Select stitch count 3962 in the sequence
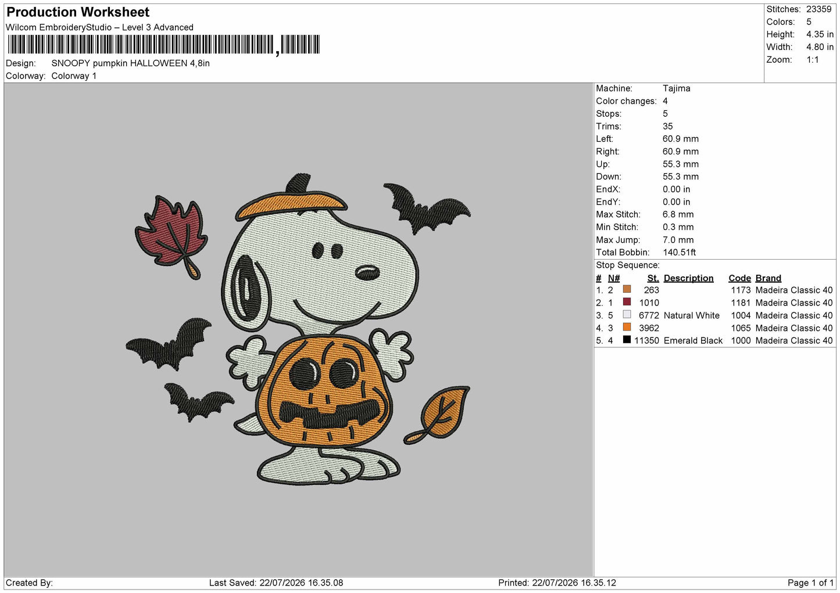Screen dimensions: 840x593 (x=649, y=328)
